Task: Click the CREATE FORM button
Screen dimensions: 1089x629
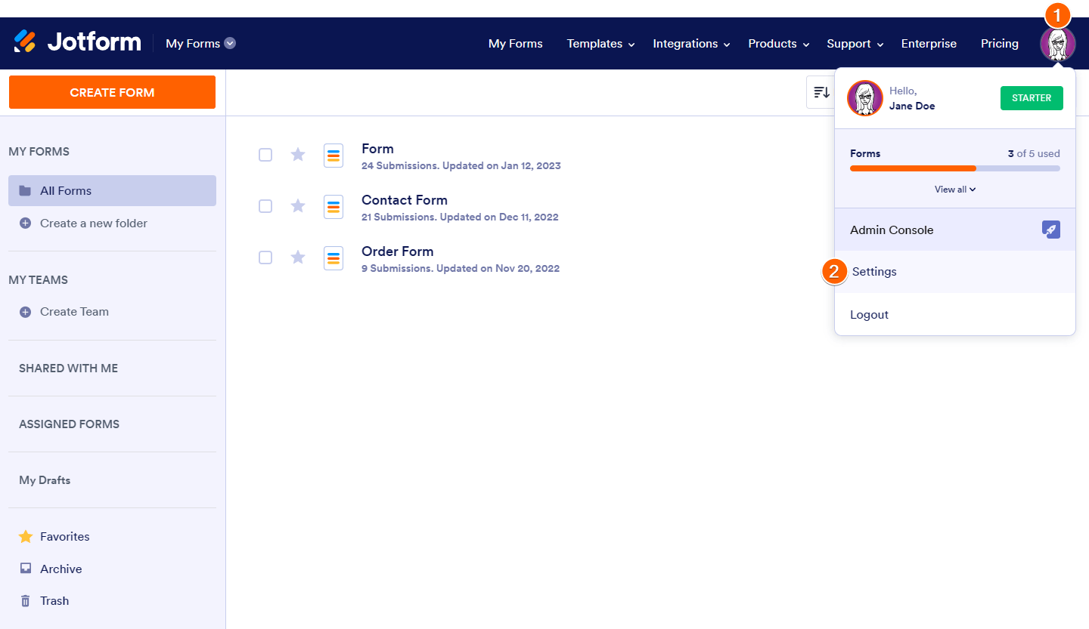Action: point(112,91)
